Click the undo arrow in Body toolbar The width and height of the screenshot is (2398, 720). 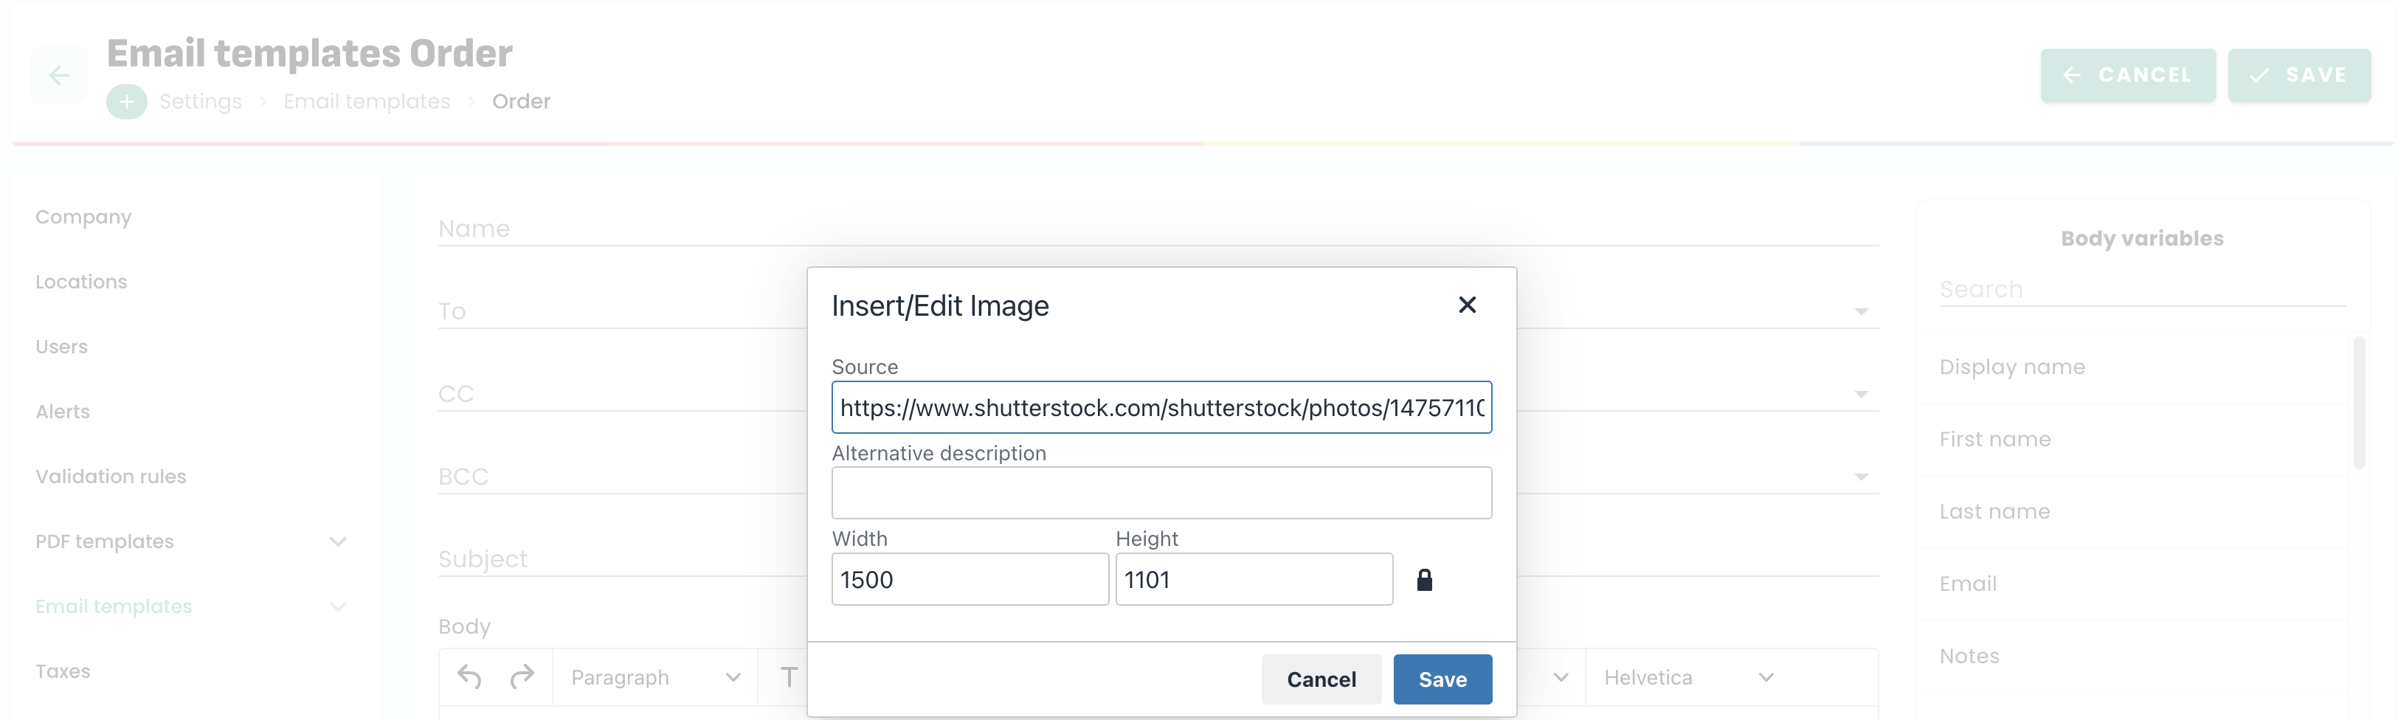(x=469, y=677)
